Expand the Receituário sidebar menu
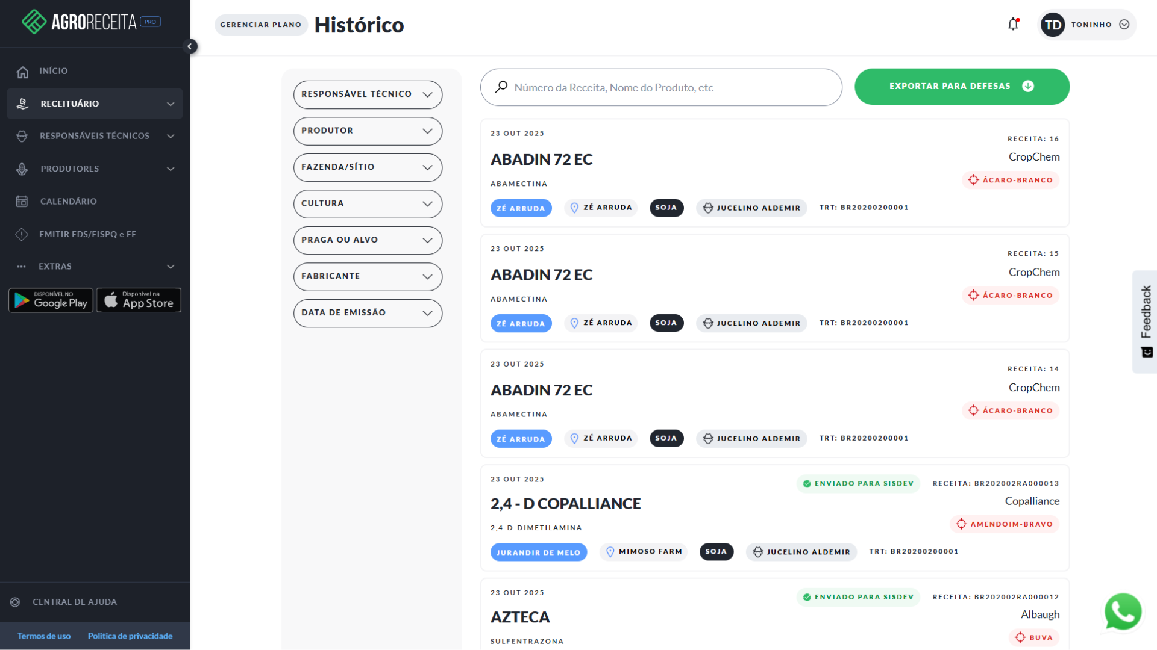The width and height of the screenshot is (1157, 650). (x=95, y=104)
